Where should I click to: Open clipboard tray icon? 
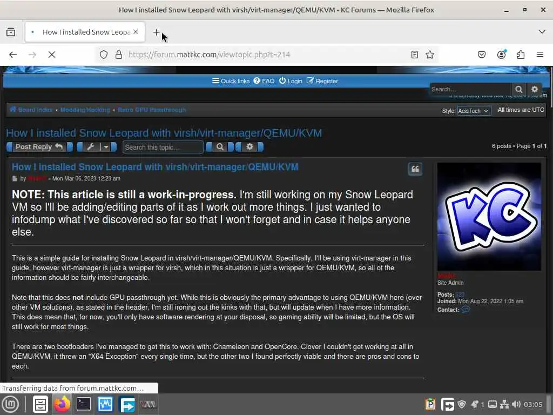pyautogui.click(x=430, y=404)
